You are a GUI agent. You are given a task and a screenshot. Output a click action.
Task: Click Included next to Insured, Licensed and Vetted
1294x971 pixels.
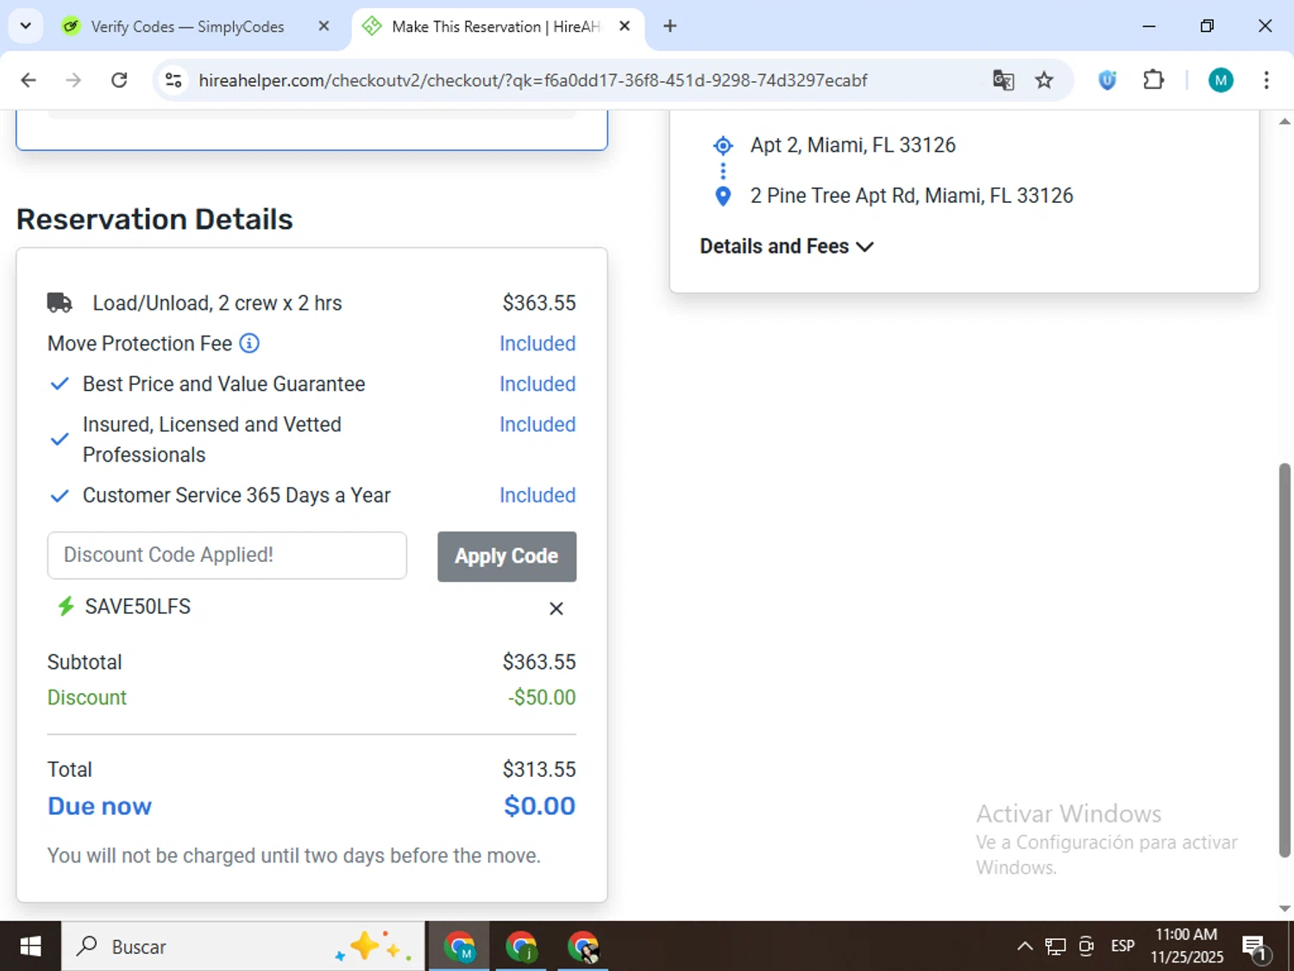pyautogui.click(x=537, y=425)
